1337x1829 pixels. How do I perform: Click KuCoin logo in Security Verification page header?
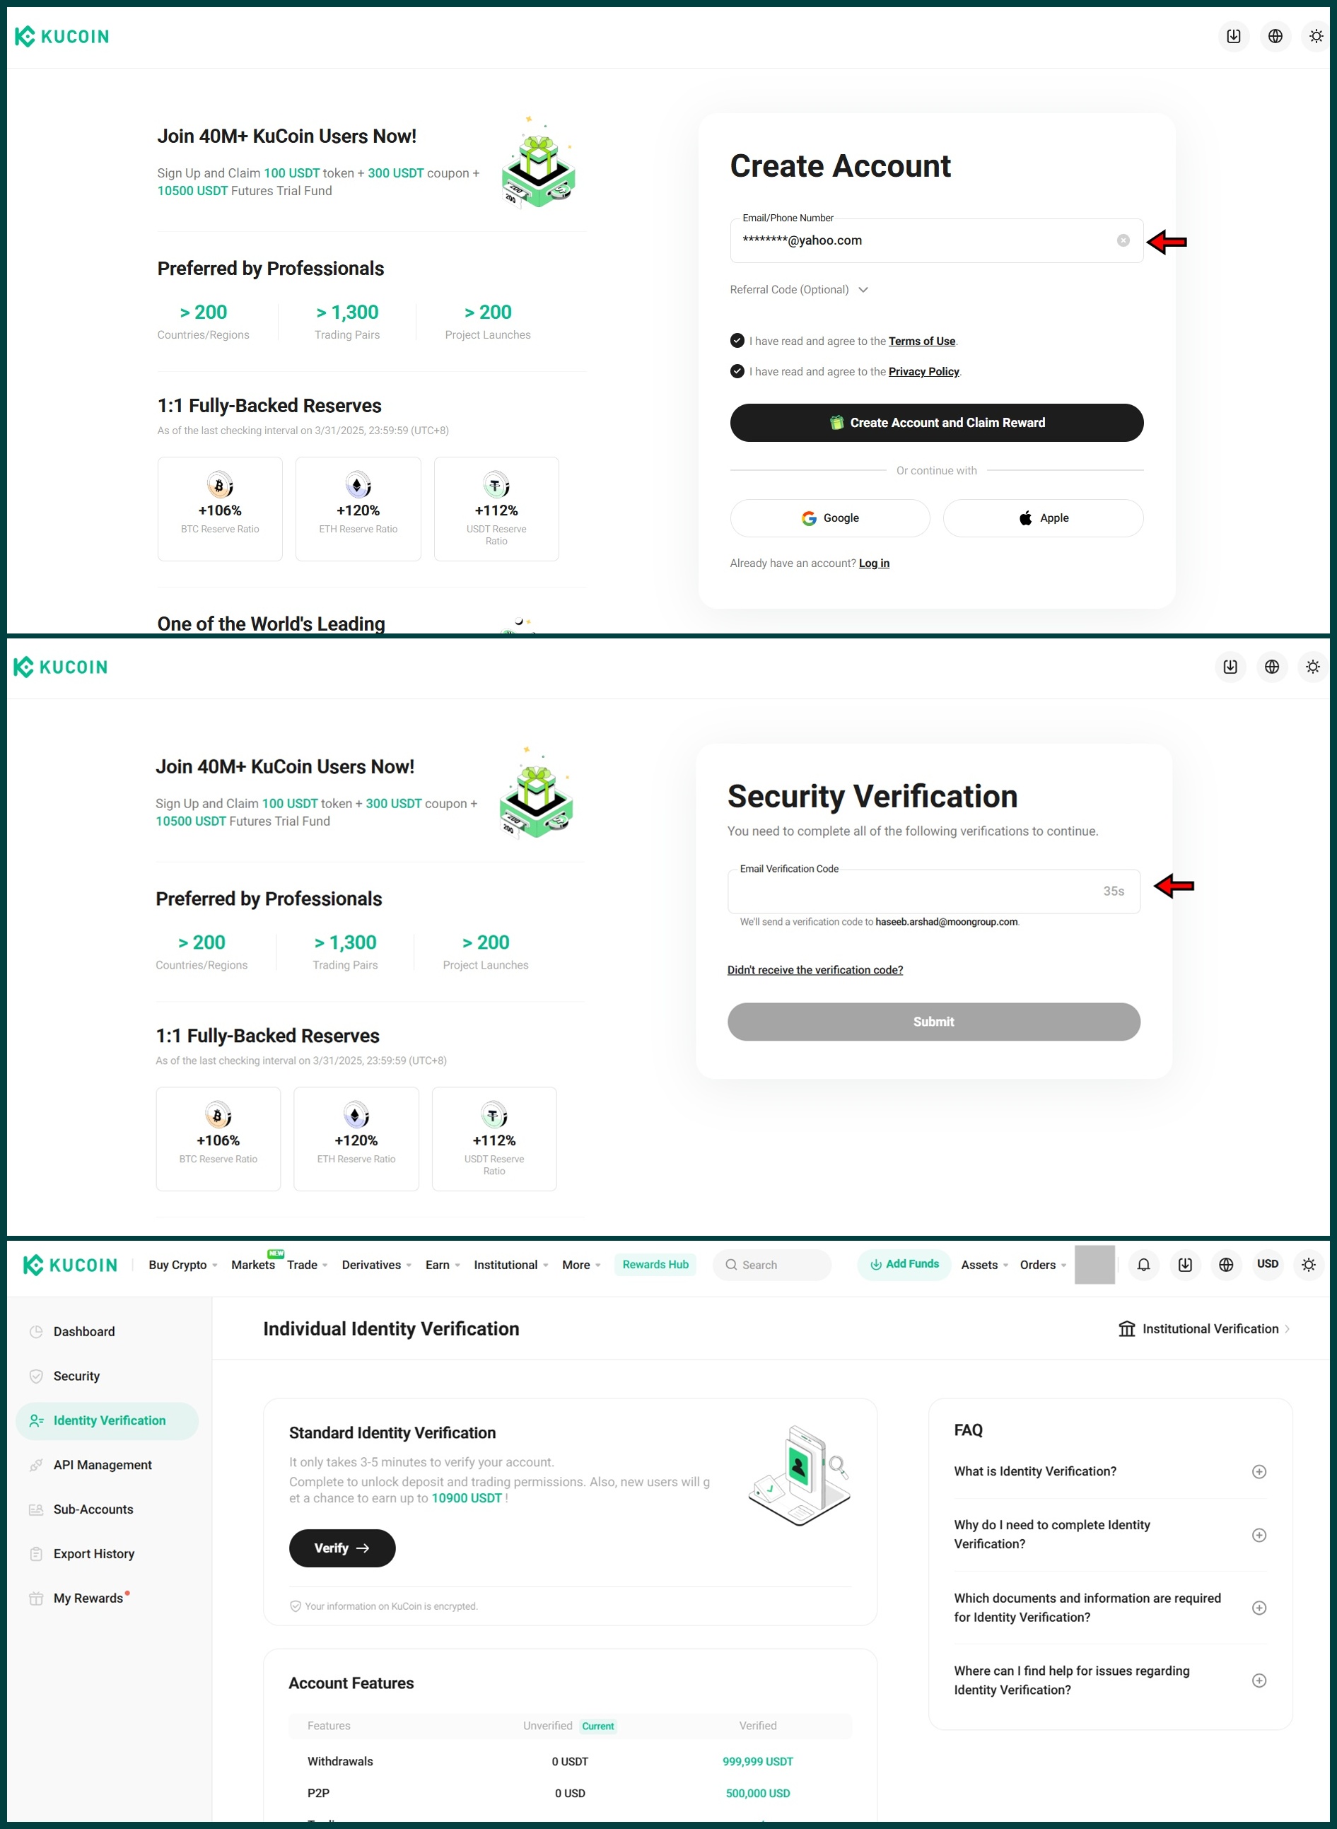(x=61, y=667)
